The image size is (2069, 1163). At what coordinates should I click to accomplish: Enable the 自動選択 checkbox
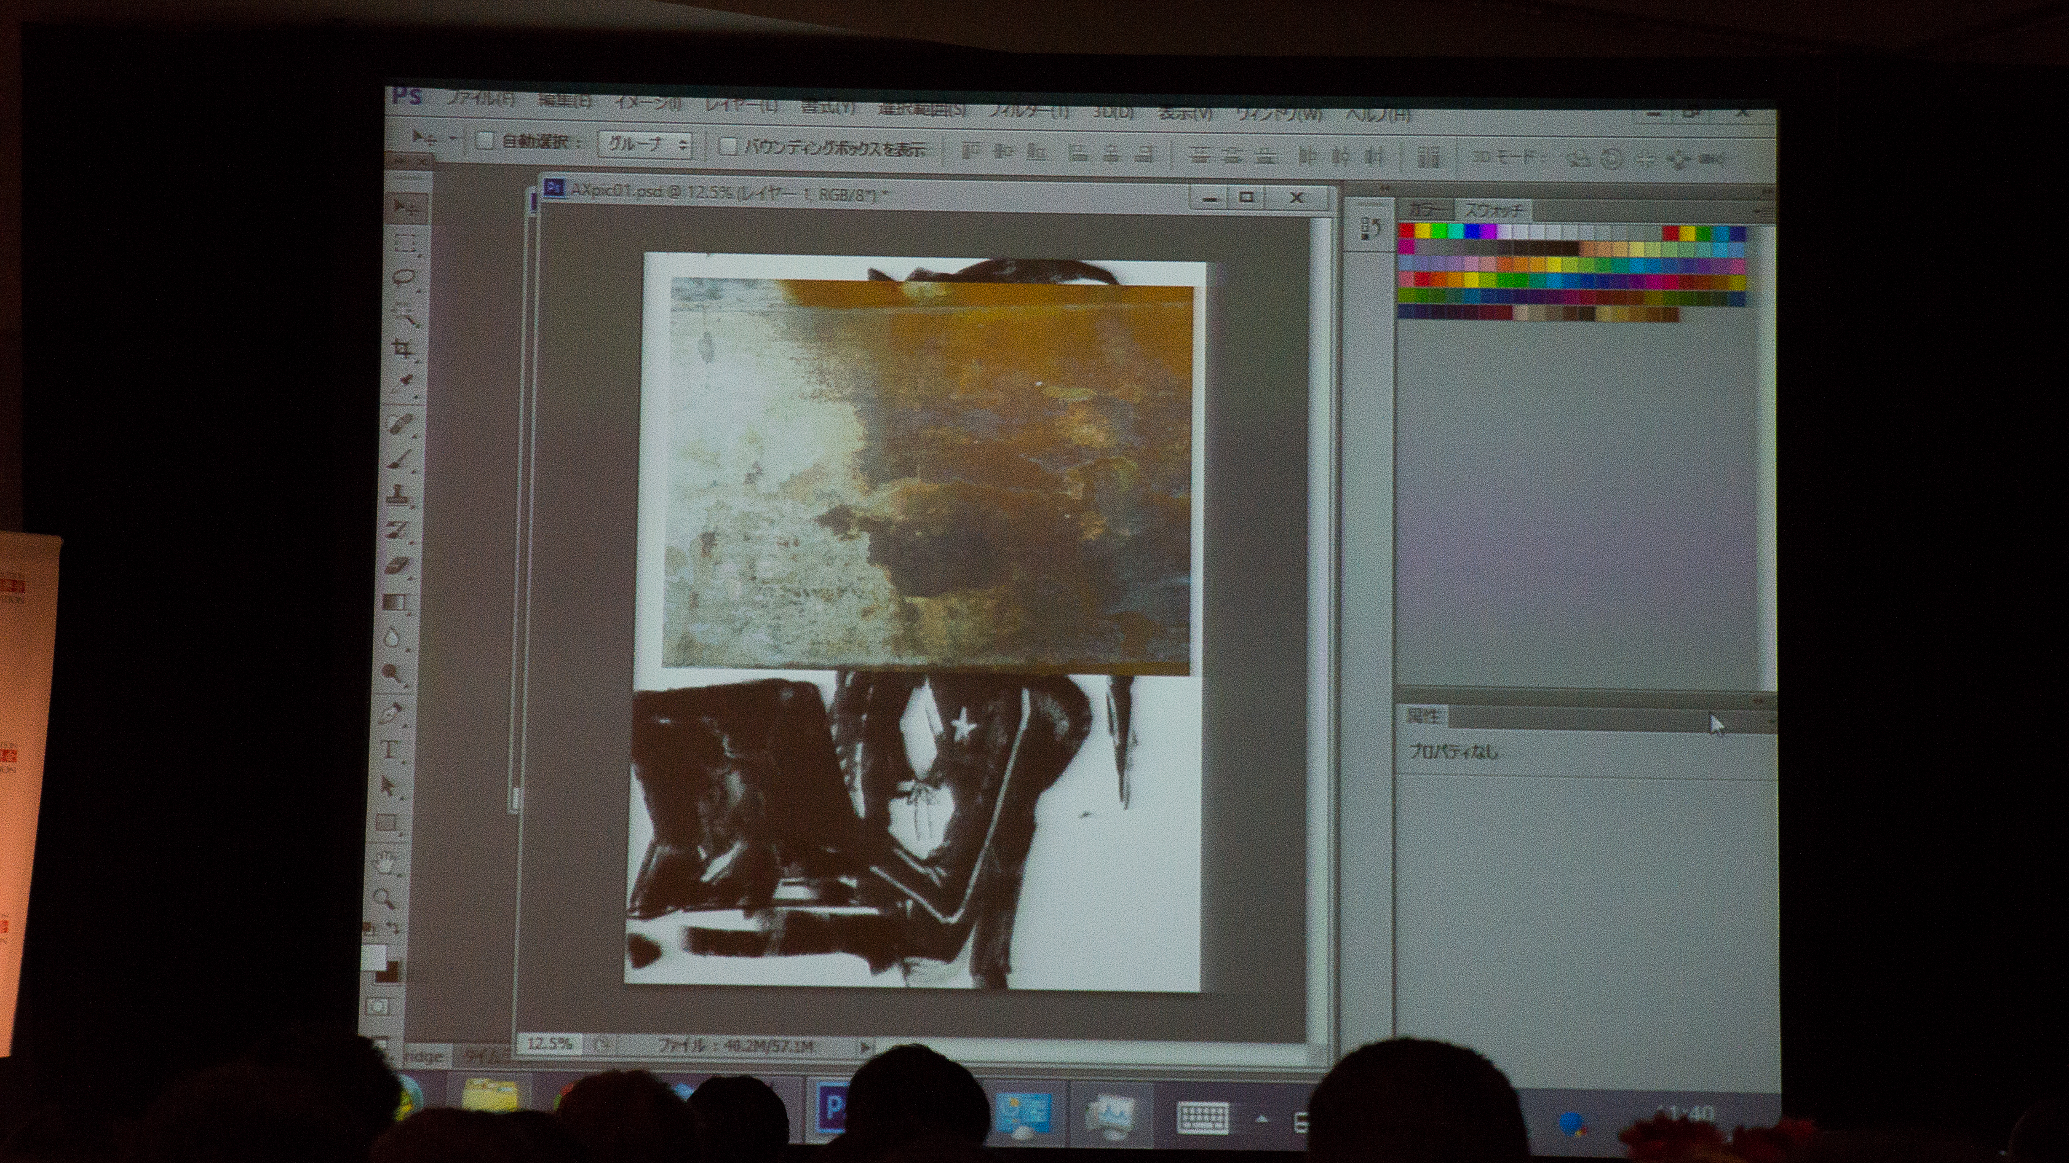coord(484,141)
